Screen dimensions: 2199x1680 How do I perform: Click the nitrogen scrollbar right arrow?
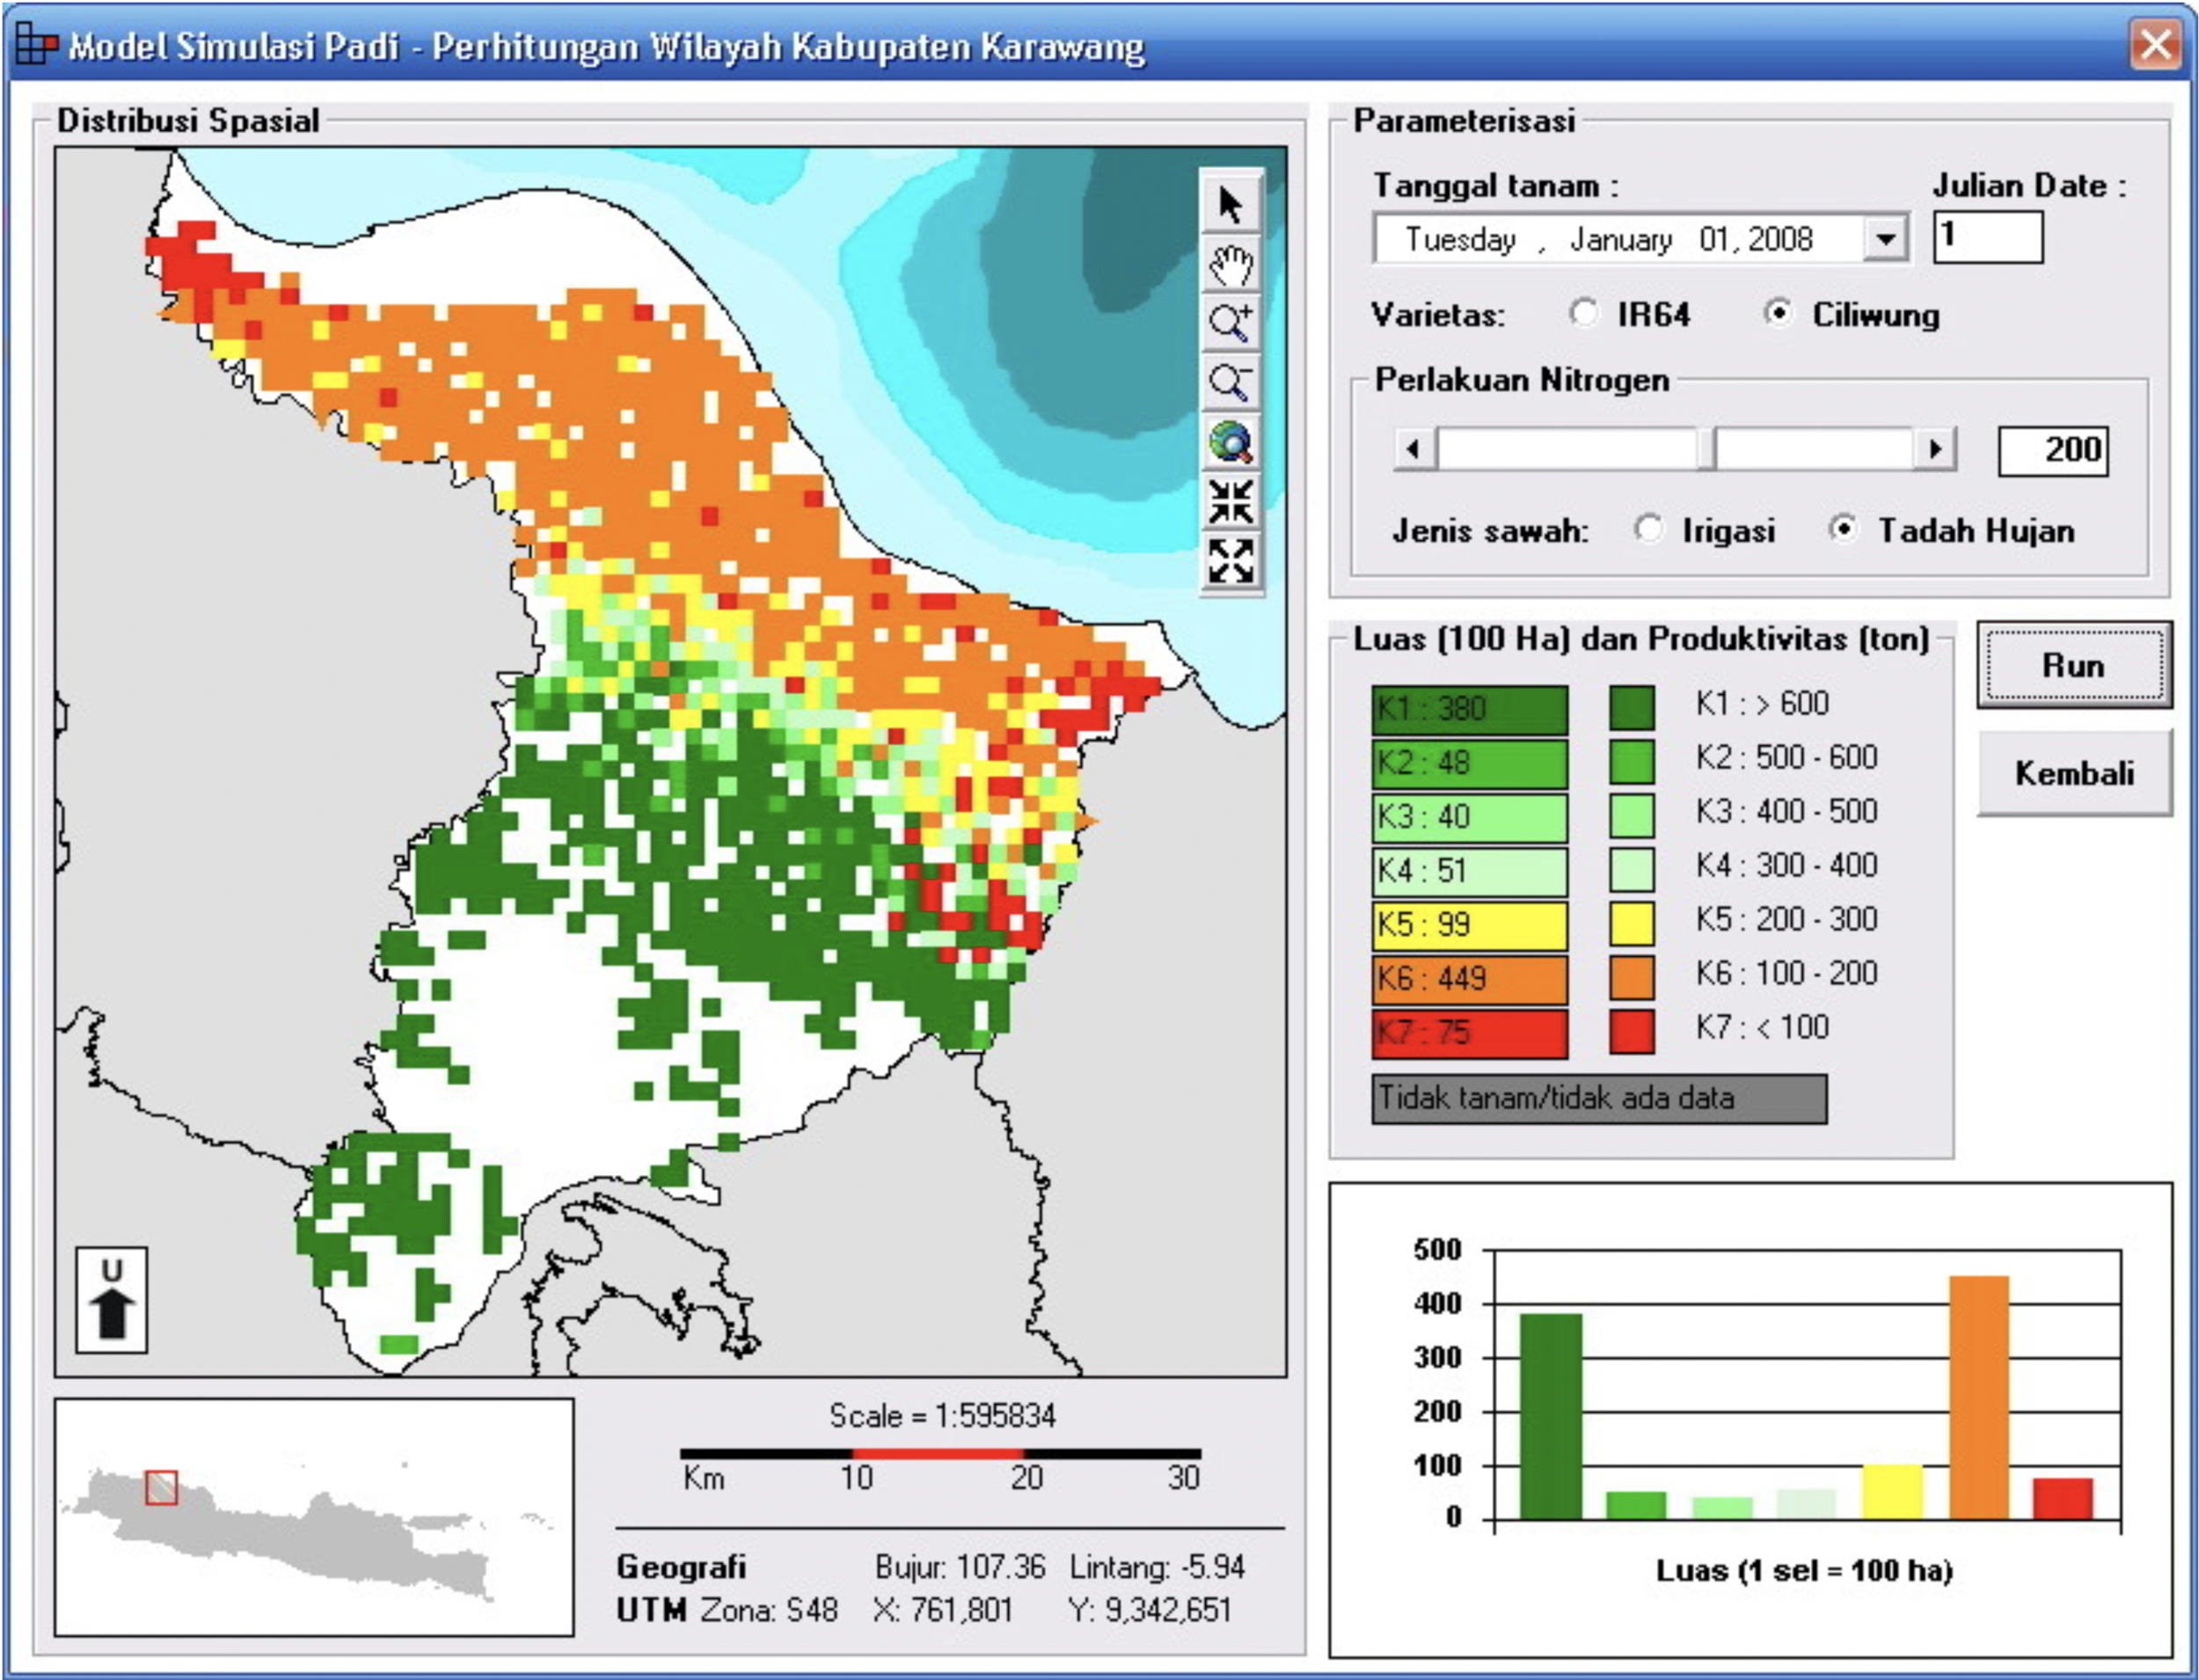point(1935,449)
